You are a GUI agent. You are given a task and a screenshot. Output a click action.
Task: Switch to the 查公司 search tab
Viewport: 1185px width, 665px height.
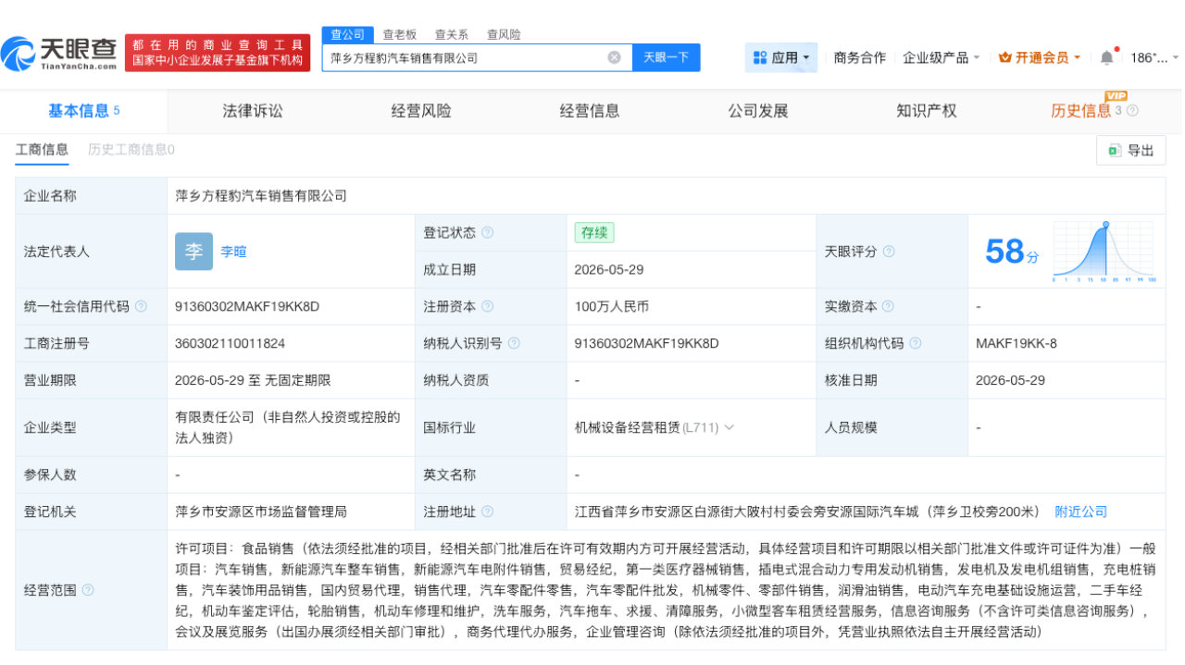click(x=347, y=34)
